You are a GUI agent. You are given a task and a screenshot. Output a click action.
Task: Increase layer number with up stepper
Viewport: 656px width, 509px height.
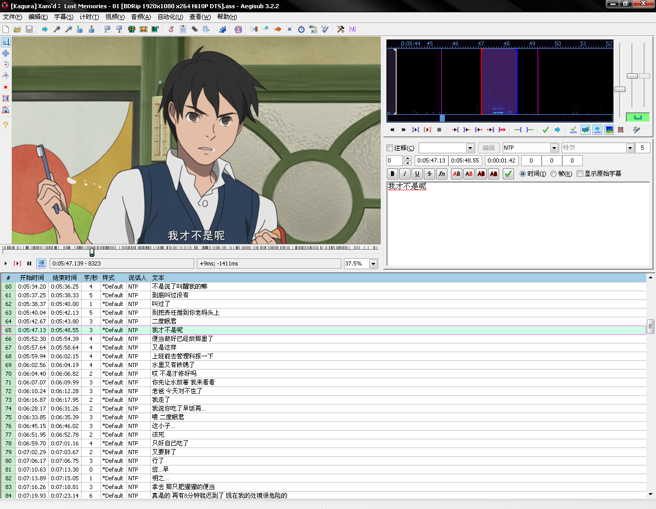[x=407, y=158]
